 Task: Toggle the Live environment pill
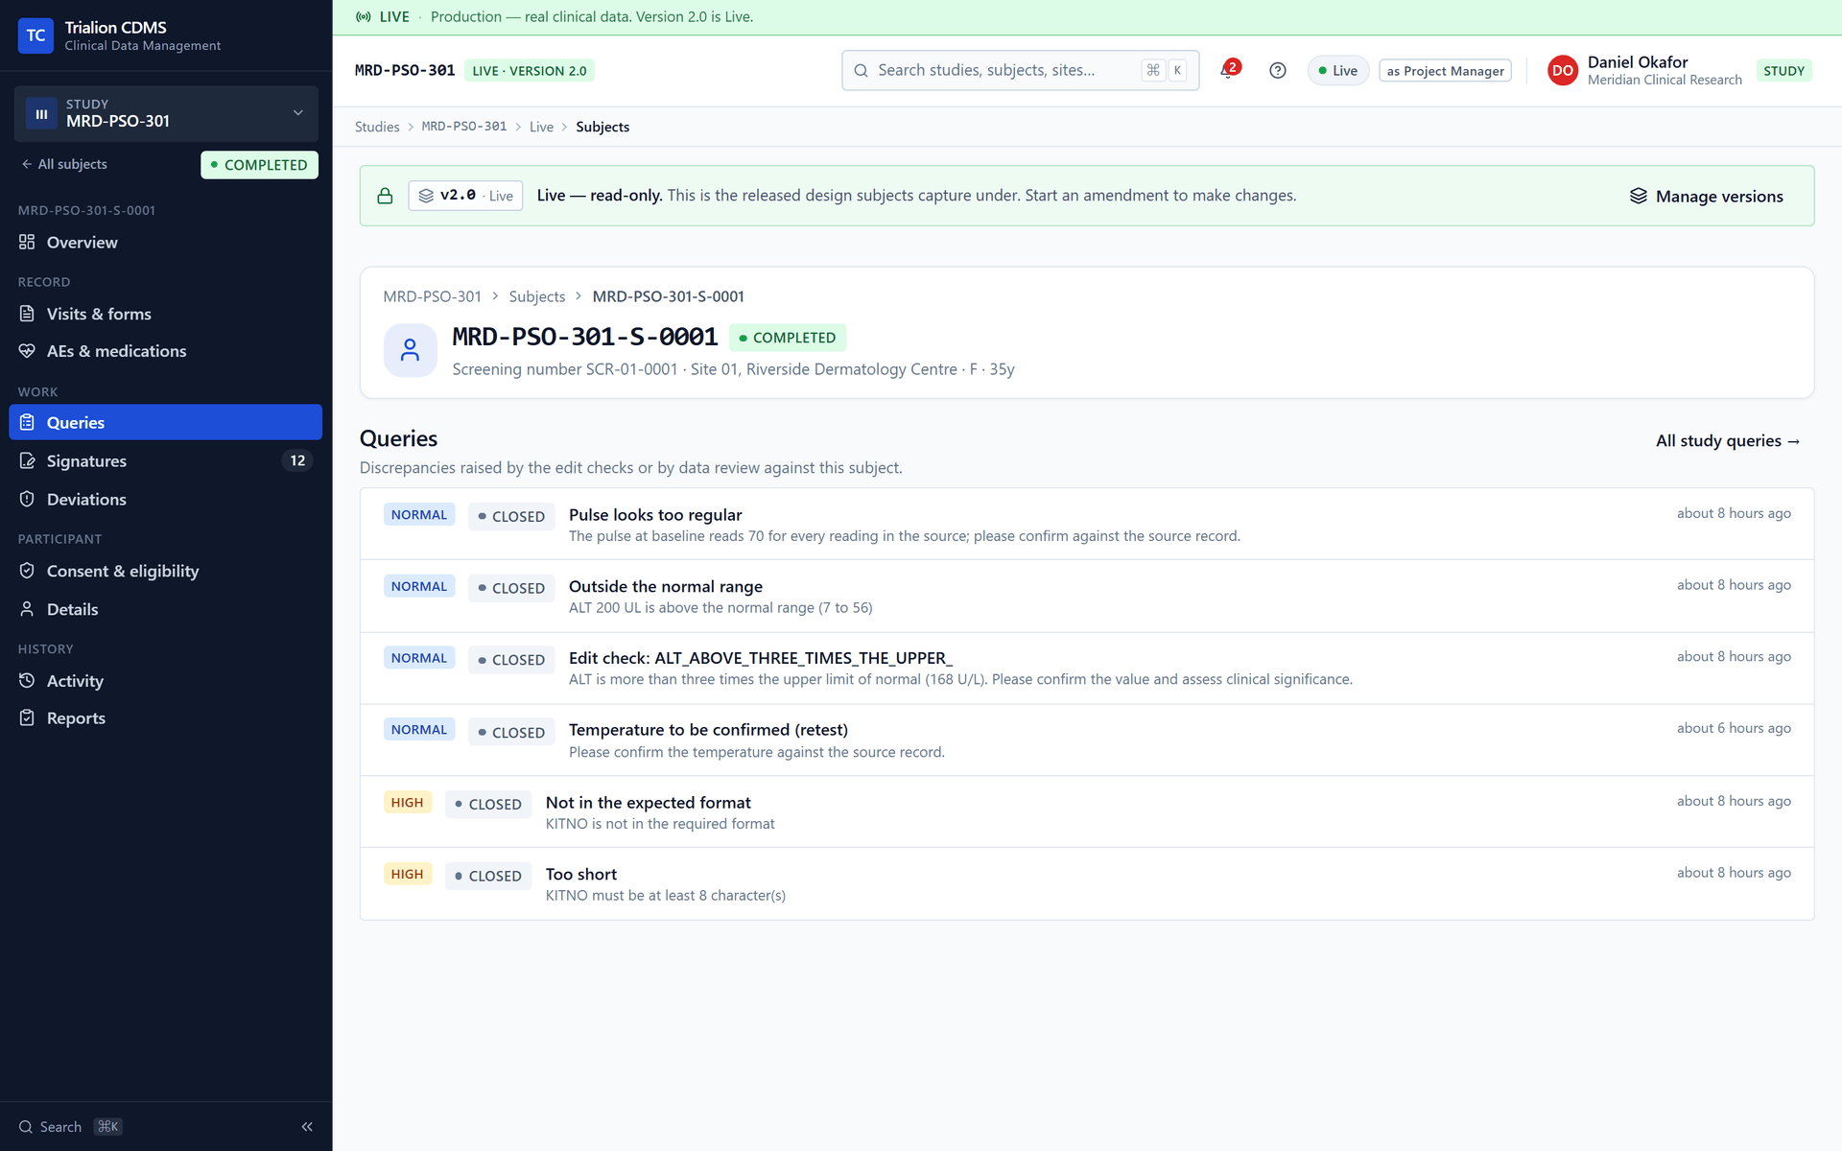1337,70
